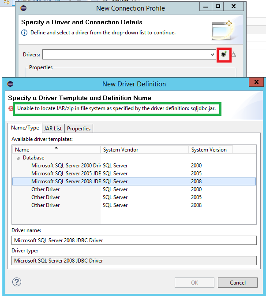Click the System Version column header

210,150
